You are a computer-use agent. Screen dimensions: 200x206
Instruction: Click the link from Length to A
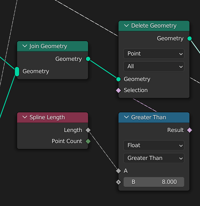click(103, 150)
